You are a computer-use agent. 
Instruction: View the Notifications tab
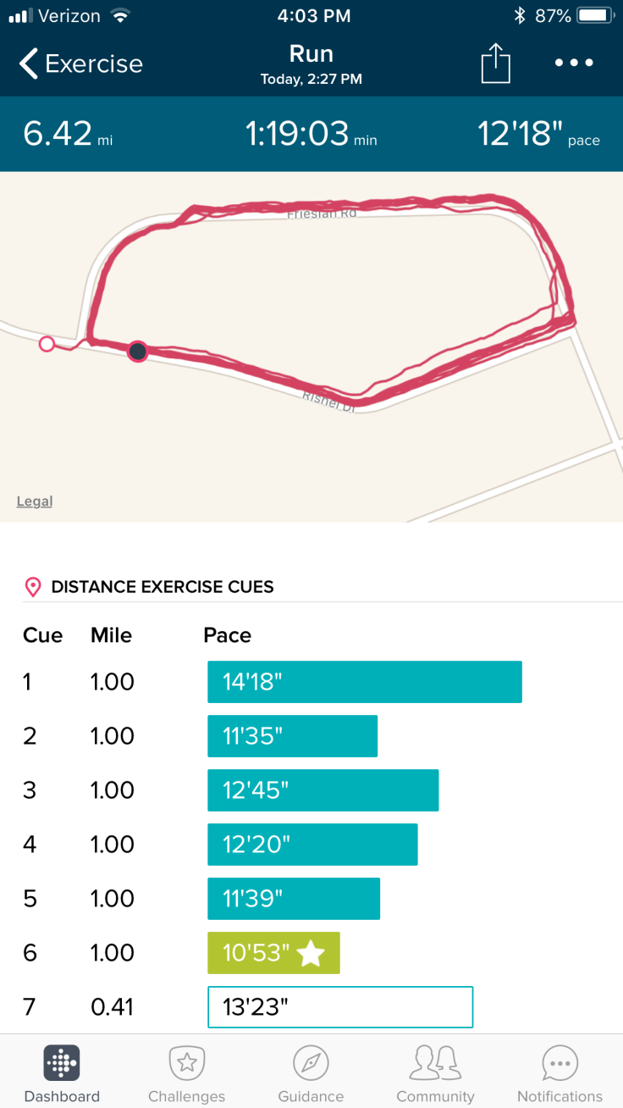[560, 1074]
